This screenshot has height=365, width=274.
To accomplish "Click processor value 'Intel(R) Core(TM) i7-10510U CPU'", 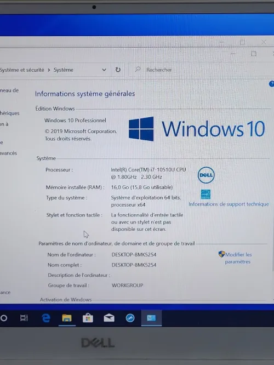I will tap(149, 170).
